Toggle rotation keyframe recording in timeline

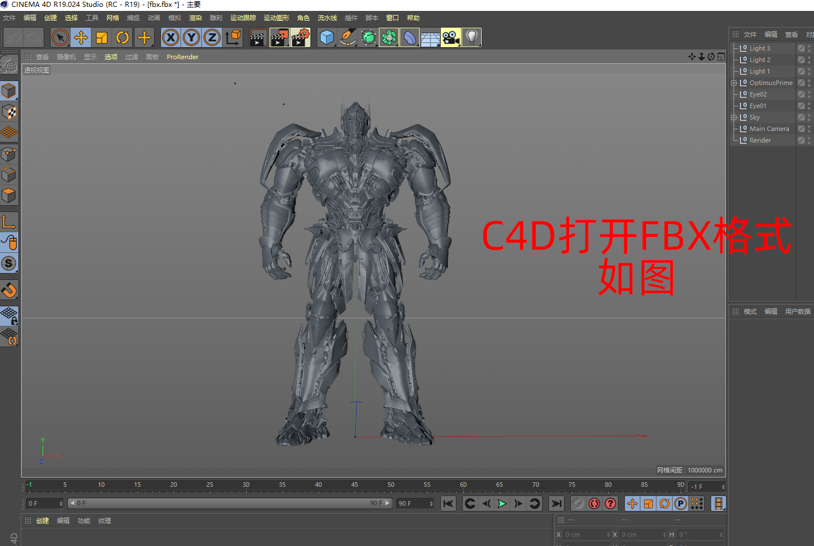tap(665, 503)
